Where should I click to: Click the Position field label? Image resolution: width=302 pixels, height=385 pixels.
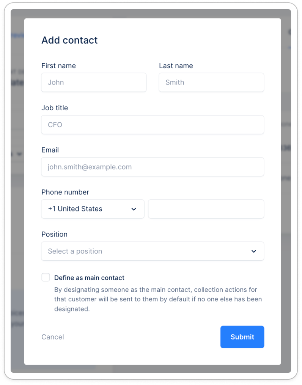pos(54,234)
